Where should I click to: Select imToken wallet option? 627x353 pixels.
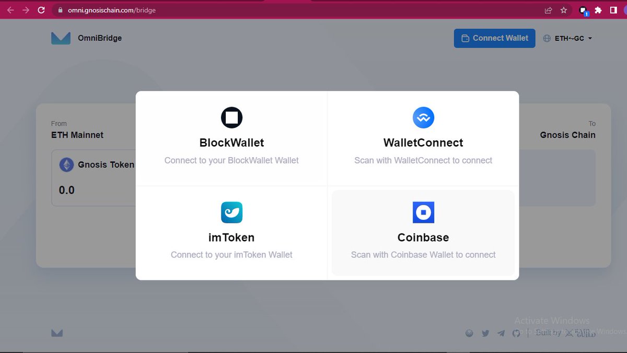tap(231, 233)
